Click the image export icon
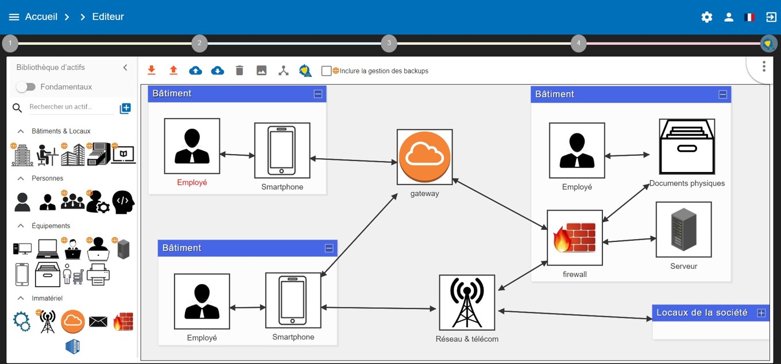Screen dimensions: 781x364 [x=261, y=71]
